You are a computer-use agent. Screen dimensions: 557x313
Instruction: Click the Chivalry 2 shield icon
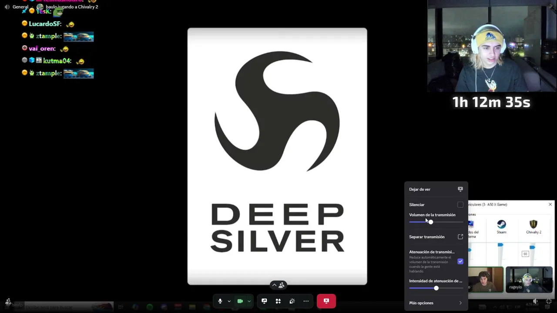pos(534,224)
